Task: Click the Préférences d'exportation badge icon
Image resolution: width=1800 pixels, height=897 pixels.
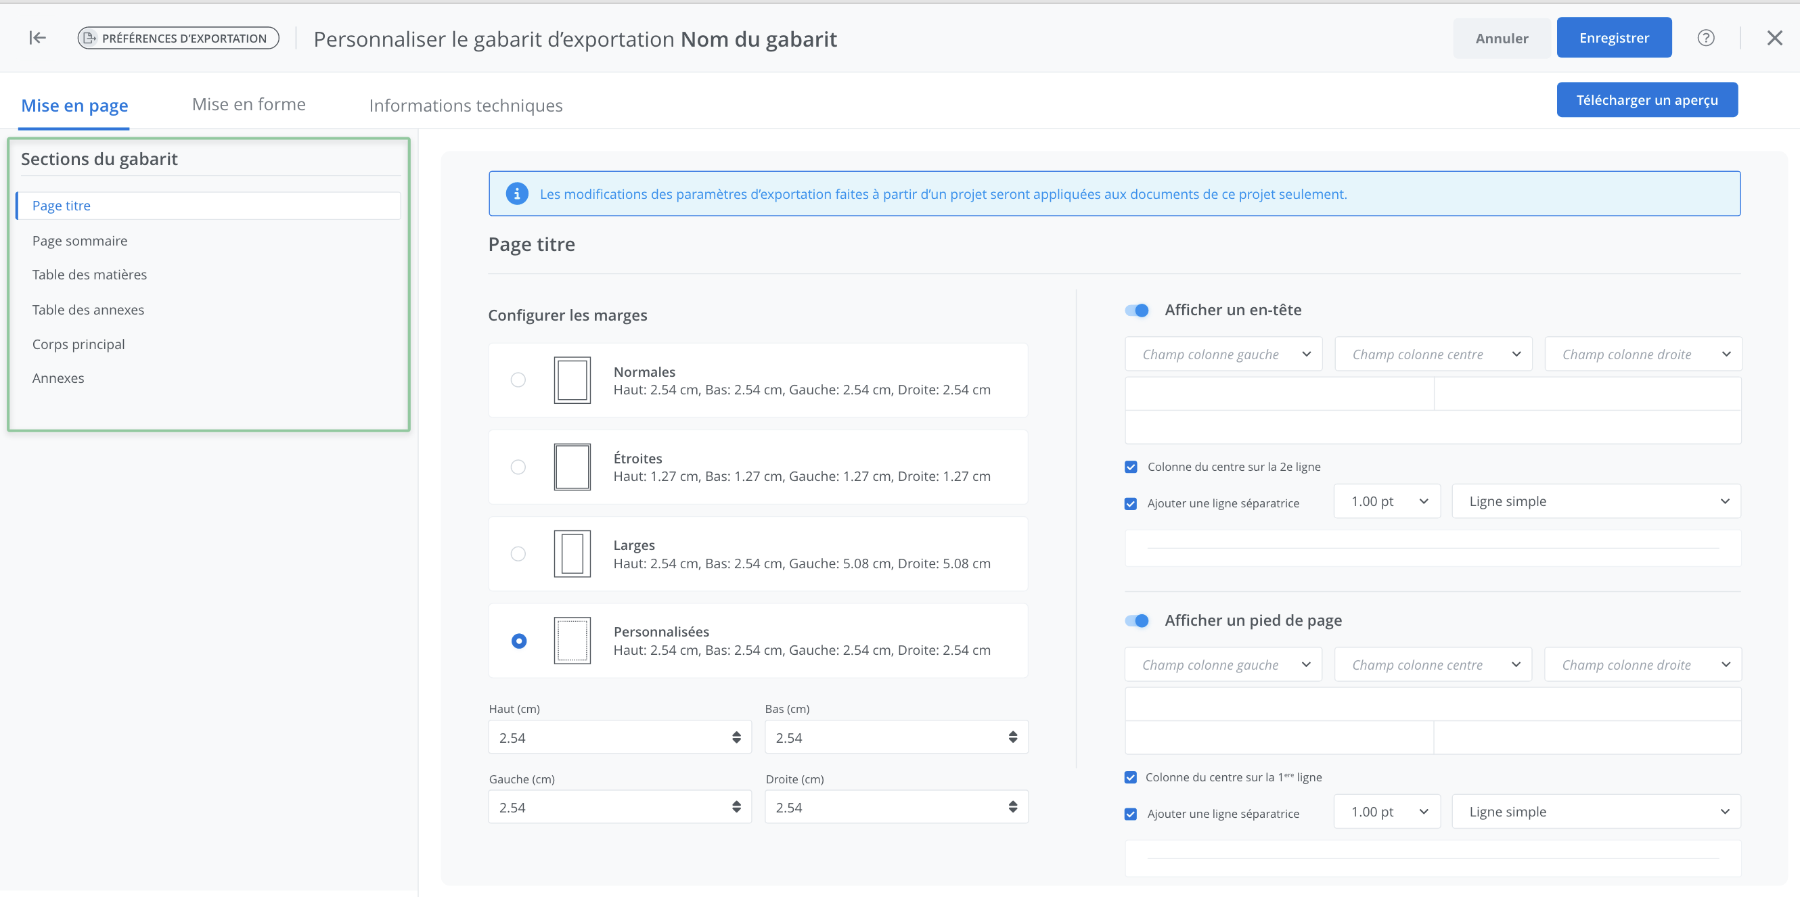Action: pyautogui.click(x=89, y=39)
